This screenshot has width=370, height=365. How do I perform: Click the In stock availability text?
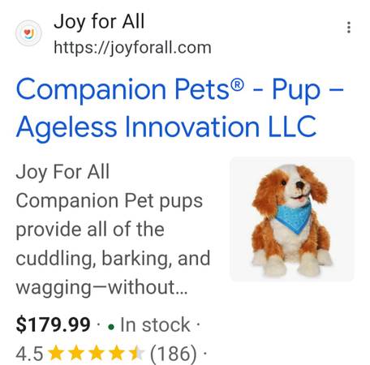click(155, 324)
